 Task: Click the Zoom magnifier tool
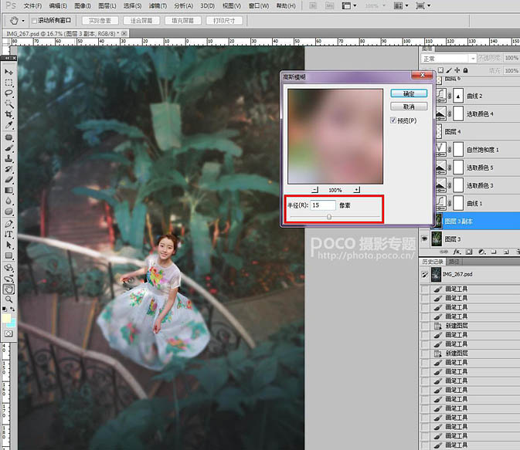8,299
